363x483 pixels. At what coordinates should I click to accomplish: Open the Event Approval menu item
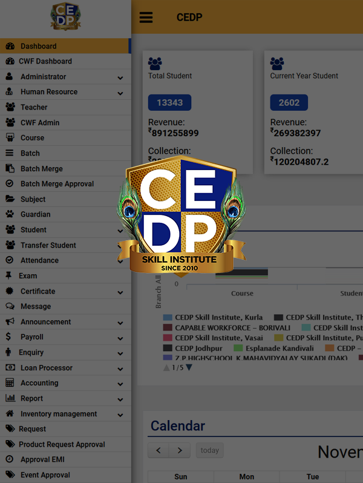(x=65, y=475)
